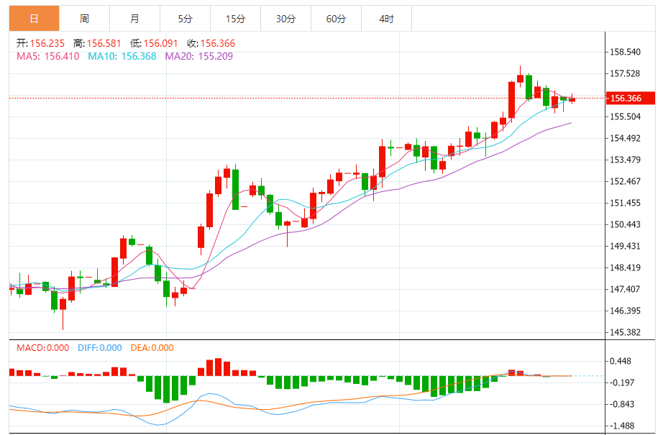Click the -0.197 MACD axis label
The width and height of the screenshot is (663, 435).
(x=622, y=383)
